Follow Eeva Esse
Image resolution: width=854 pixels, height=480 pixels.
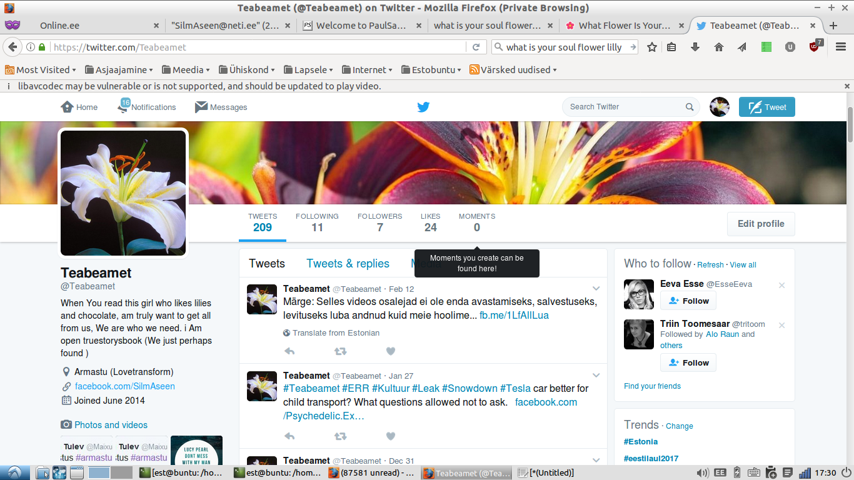pyautogui.click(x=688, y=301)
